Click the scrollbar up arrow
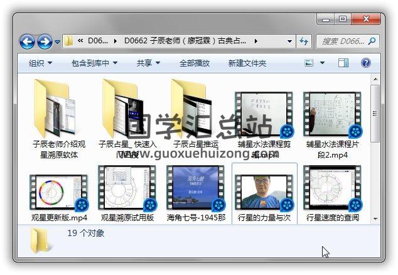 pyautogui.click(x=375, y=79)
